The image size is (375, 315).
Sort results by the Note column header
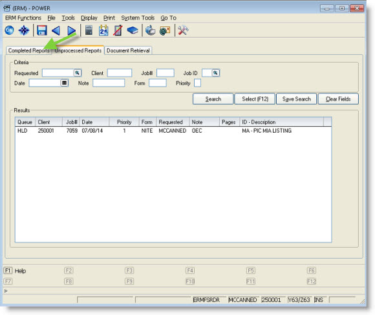tap(204, 122)
